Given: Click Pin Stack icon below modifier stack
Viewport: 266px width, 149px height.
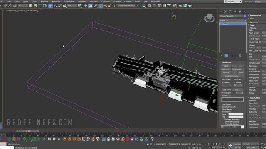Looking at the screenshot, I should click(x=221, y=55).
